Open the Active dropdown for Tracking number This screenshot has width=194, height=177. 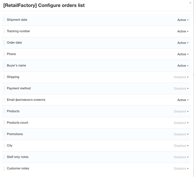click(x=183, y=31)
